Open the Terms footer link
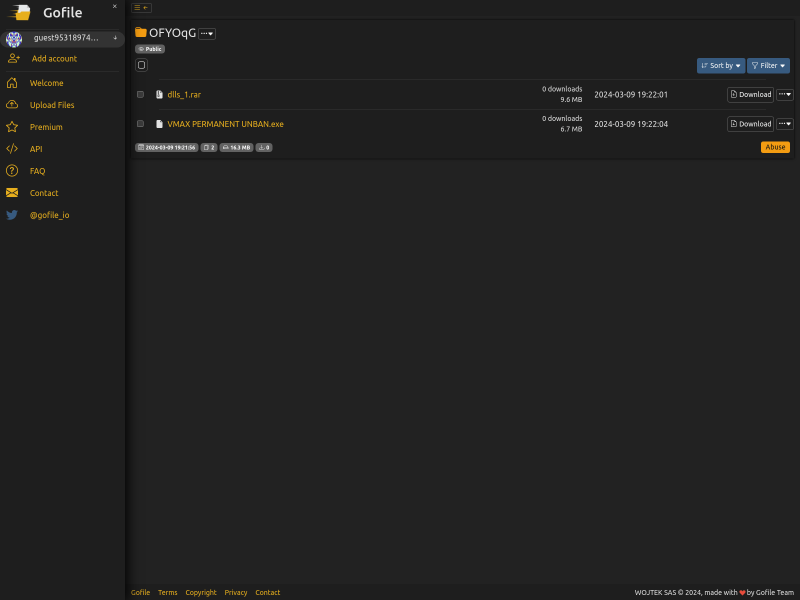 coord(167,592)
